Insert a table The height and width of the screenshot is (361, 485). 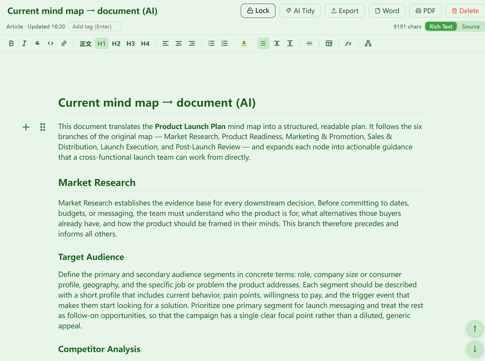click(329, 43)
